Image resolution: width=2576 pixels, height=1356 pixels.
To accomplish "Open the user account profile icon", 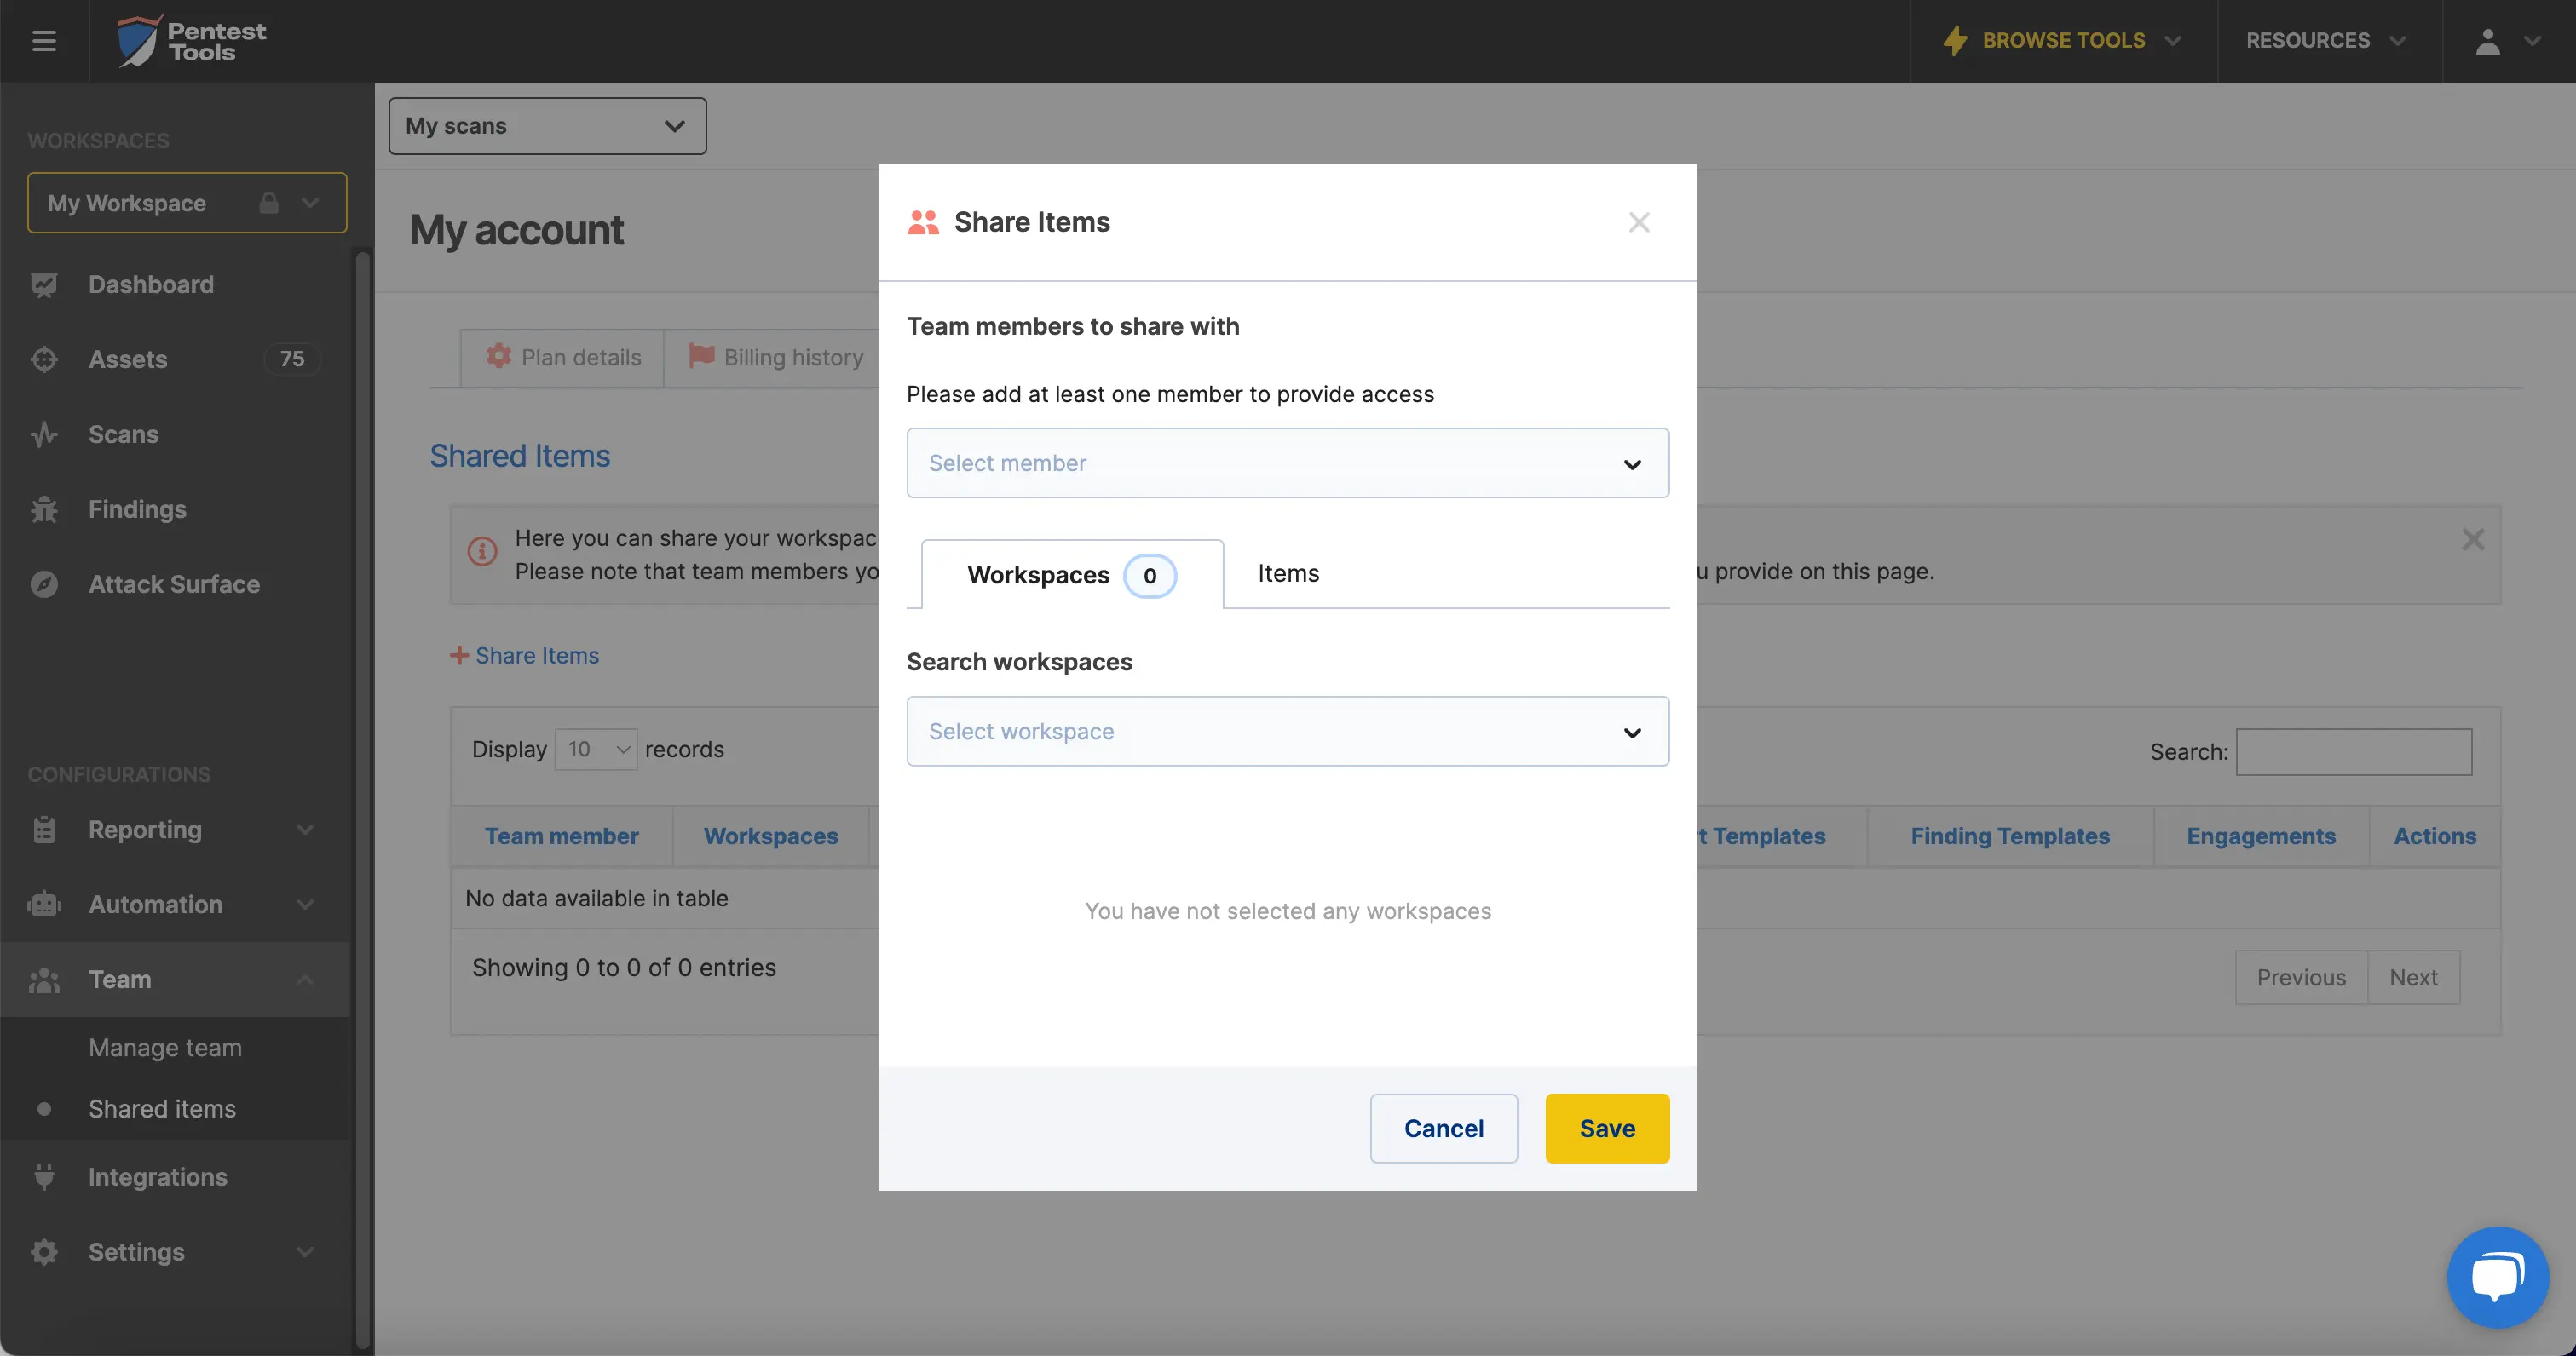I will 2487,41.
